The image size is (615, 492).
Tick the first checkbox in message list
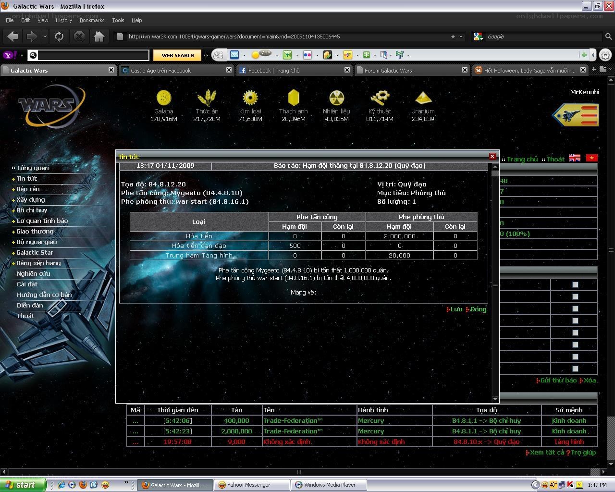575,285
